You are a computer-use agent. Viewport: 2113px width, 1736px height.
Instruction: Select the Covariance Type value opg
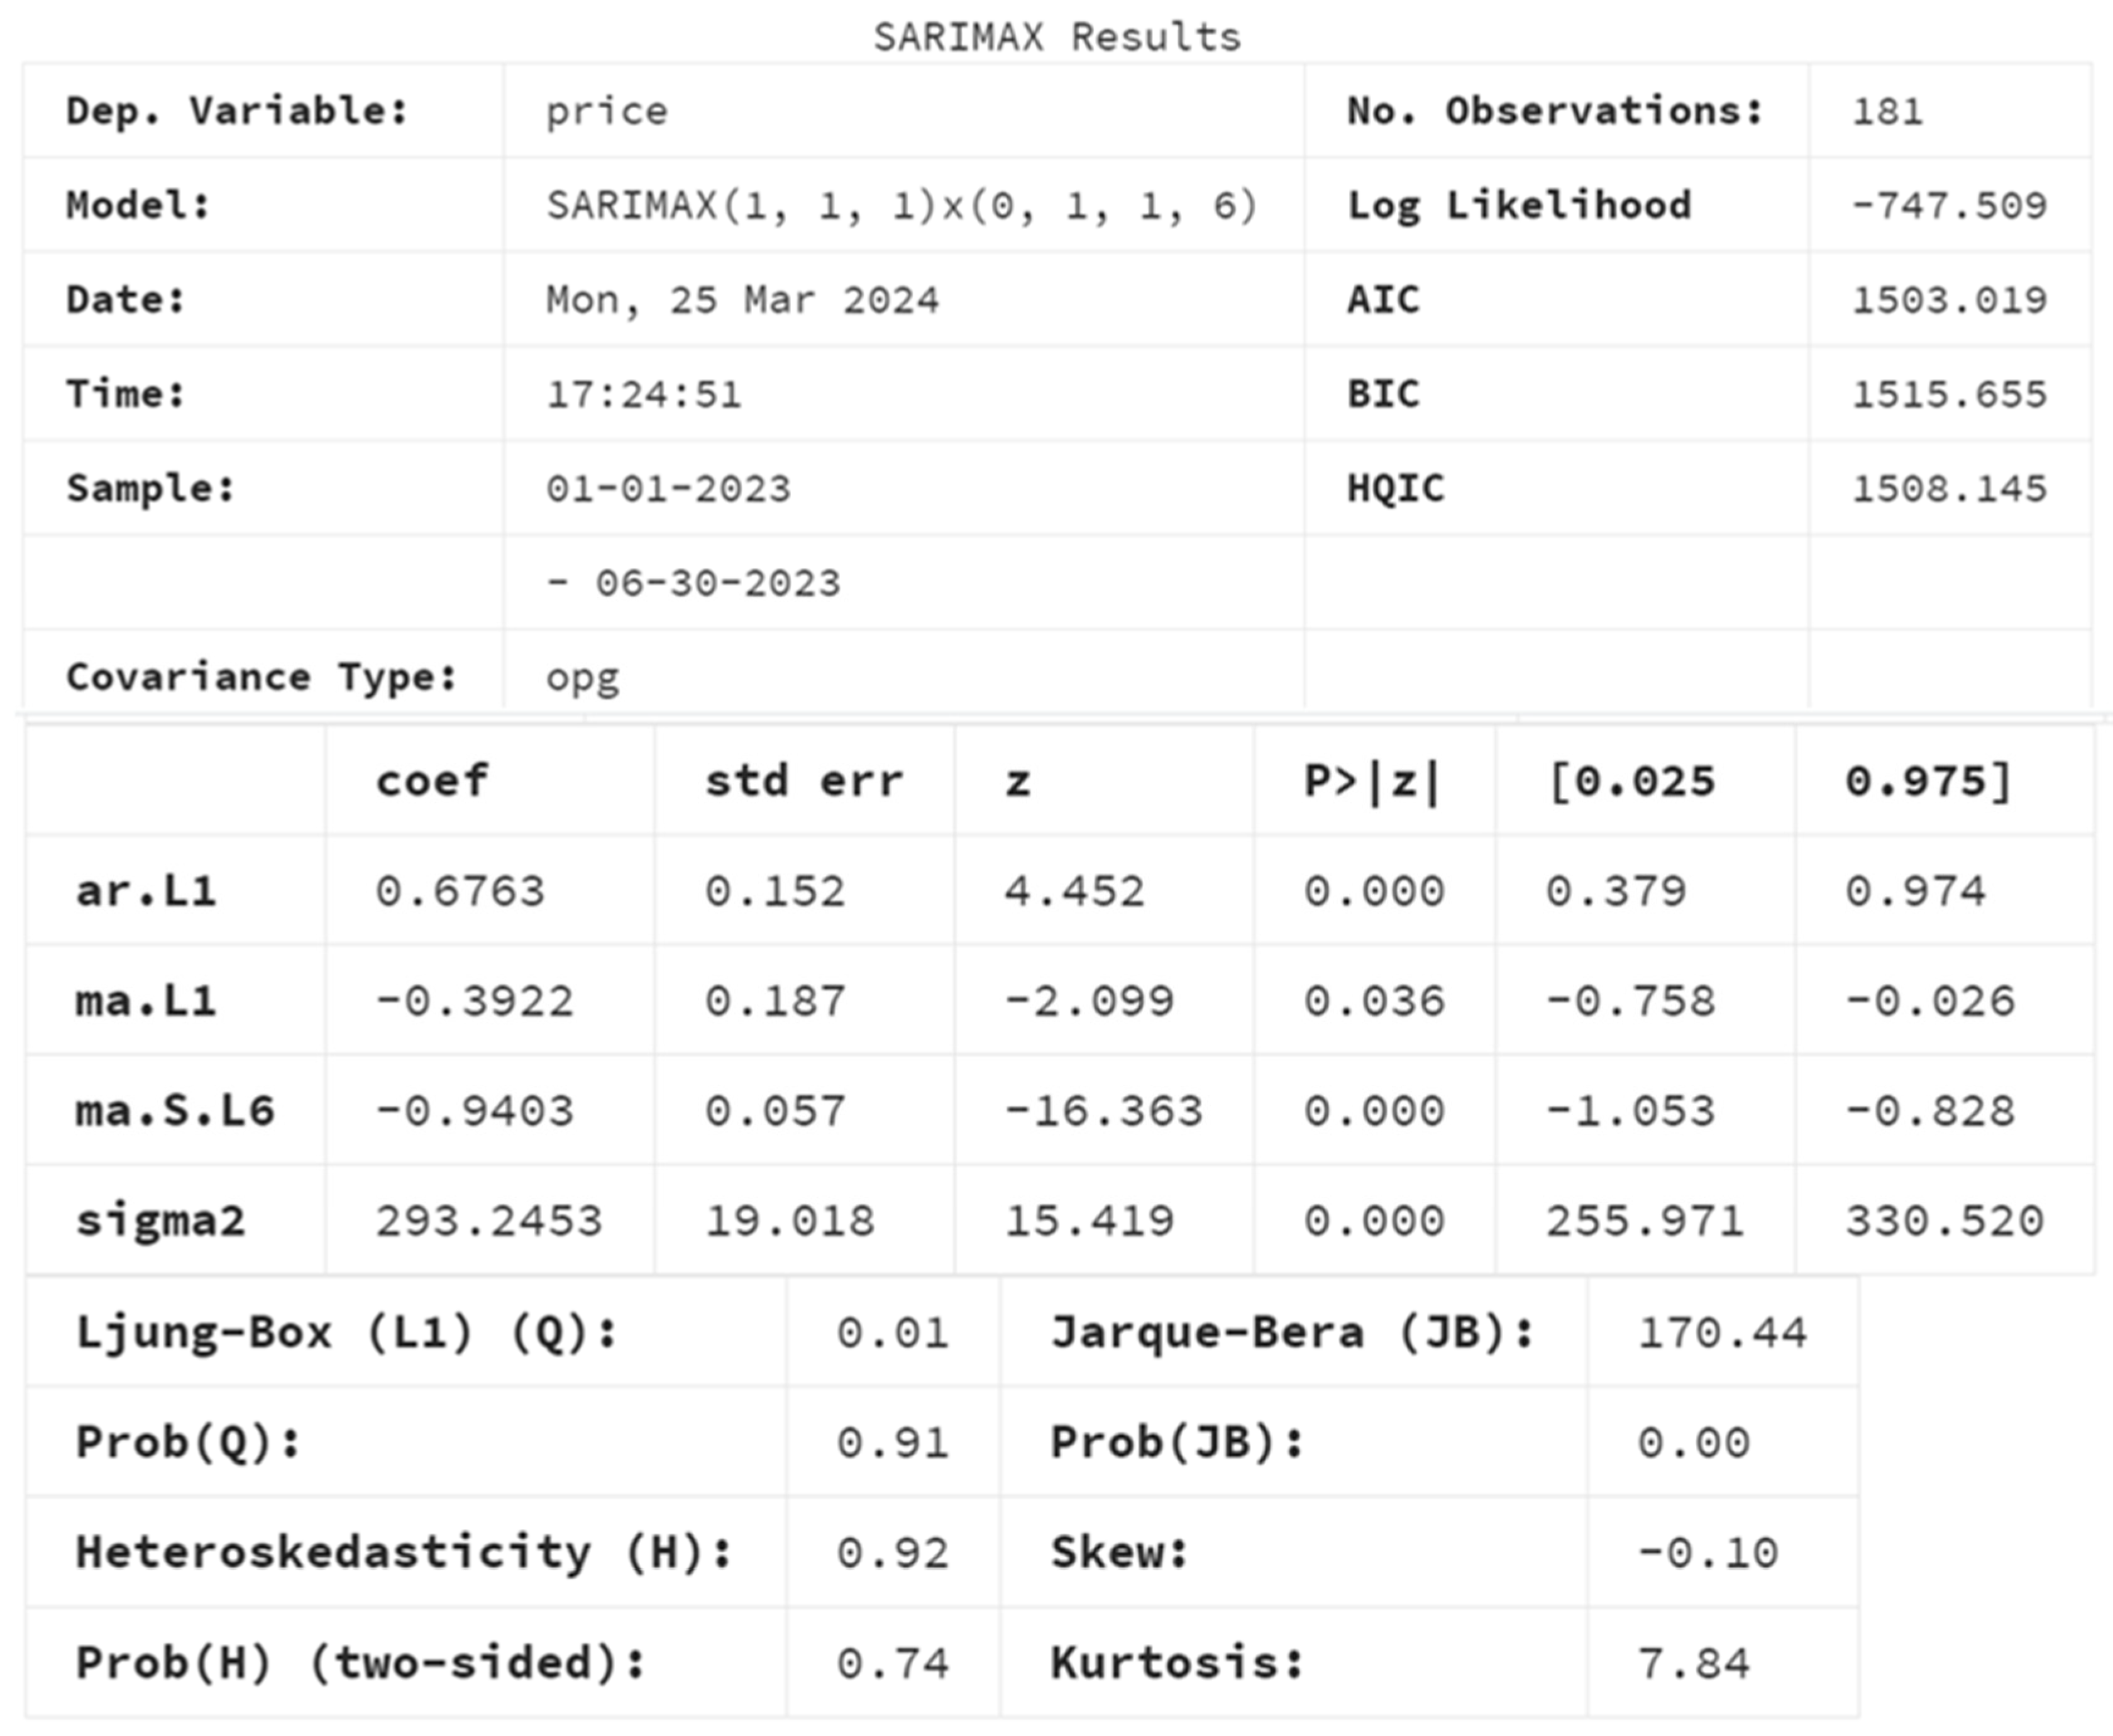point(582,678)
